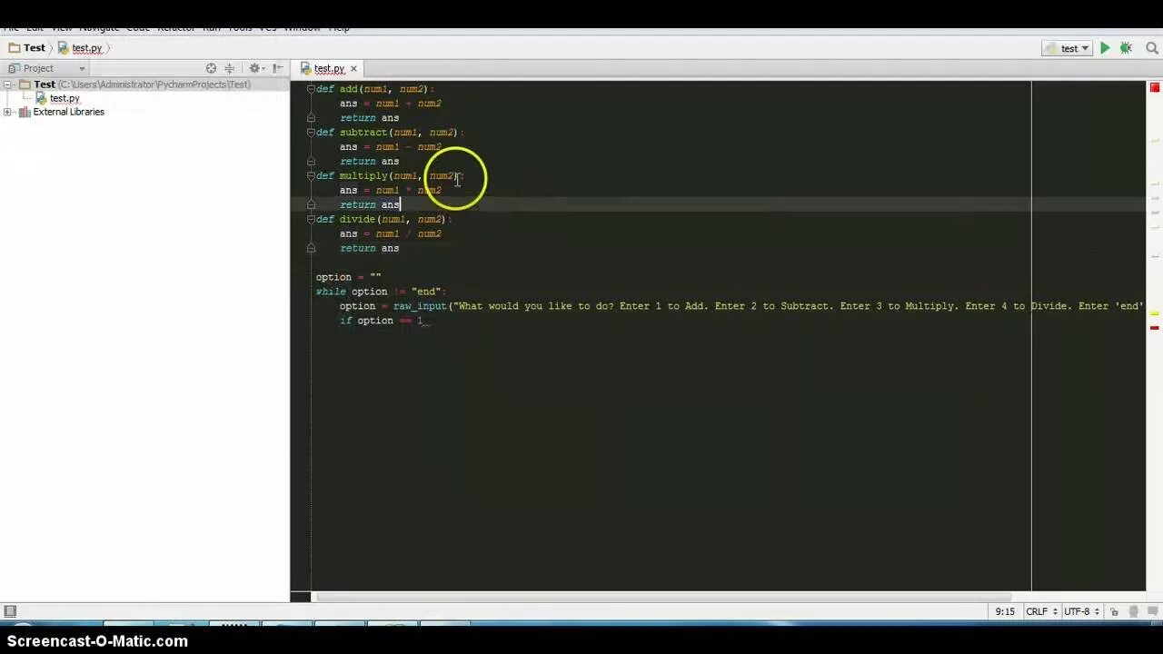1163x654 pixels.
Task: Select test.py in the project tree
Action: (x=58, y=98)
